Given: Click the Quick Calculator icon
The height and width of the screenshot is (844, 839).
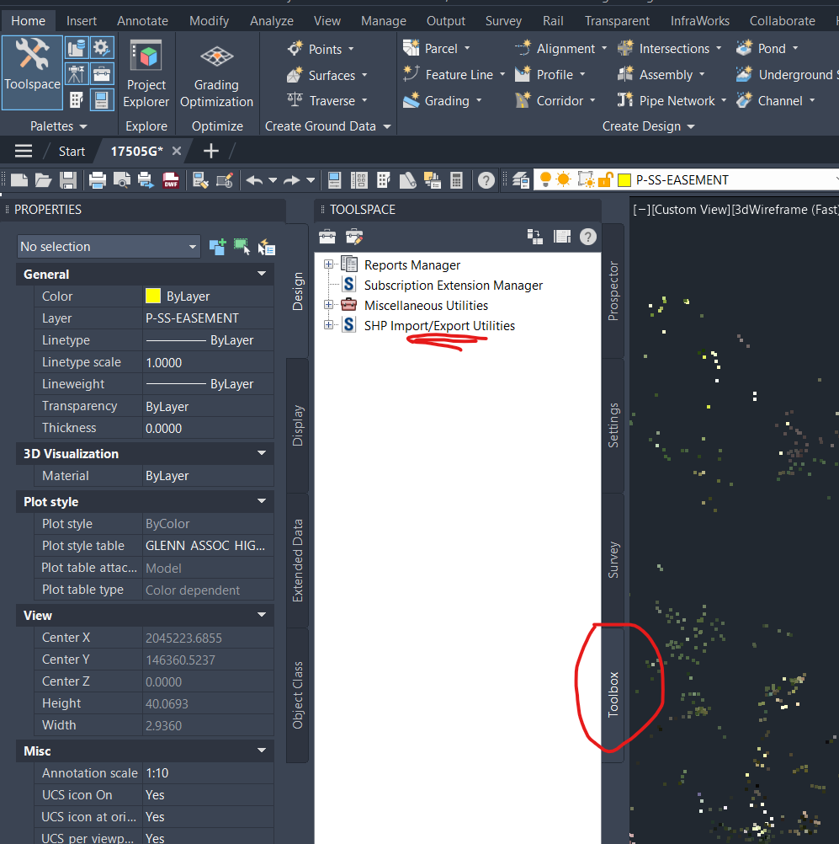Looking at the screenshot, I should [x=456, y=179].
